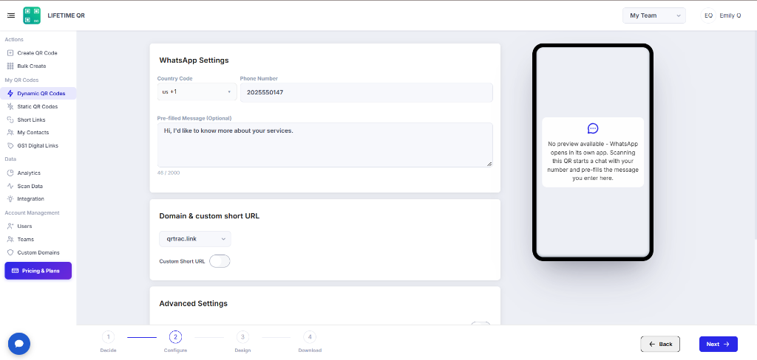Click the '46 / 2000' character count
Image resolution: width=757 pixels, height=360 pixels.
tap(169, 173)
